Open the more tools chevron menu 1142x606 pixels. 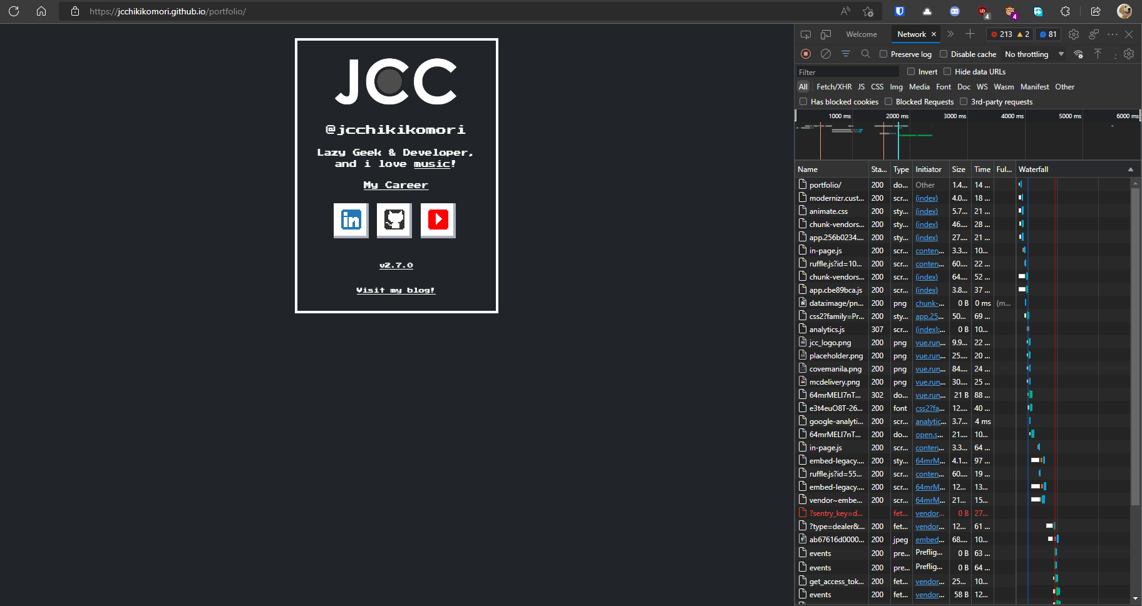tap(950, 34)
